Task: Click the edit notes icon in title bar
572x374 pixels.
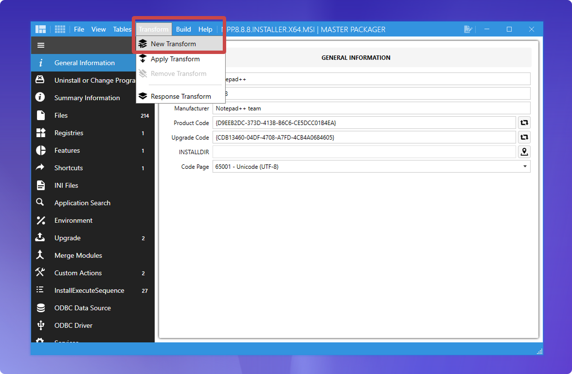Action: pyautogui.click(x=468, y=29)
